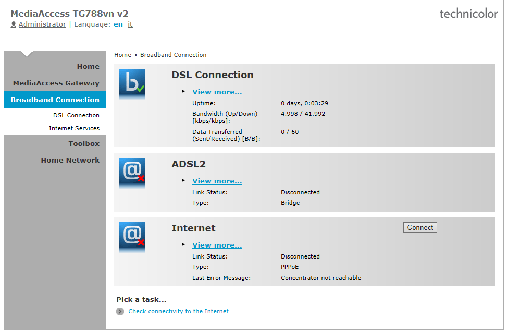
Task: Open DSL Connection submenu item
Action: click(76, 115)
